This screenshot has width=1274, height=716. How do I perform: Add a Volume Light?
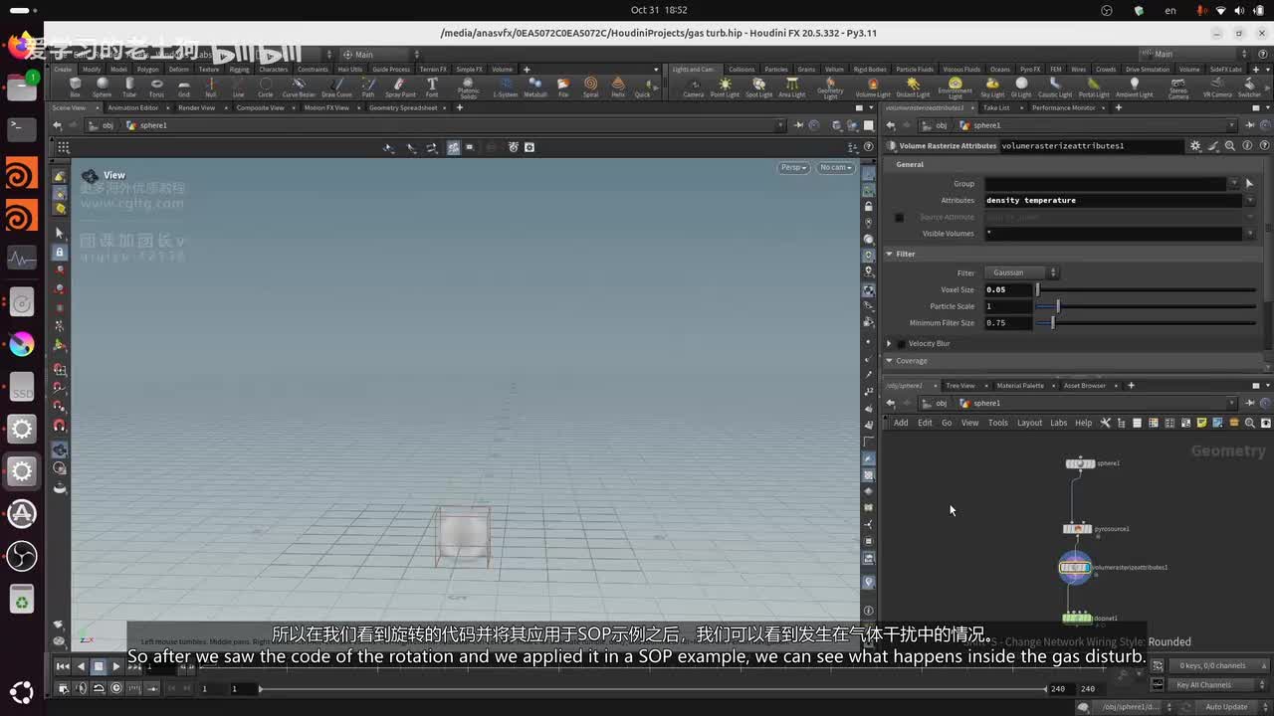point(873,88)
